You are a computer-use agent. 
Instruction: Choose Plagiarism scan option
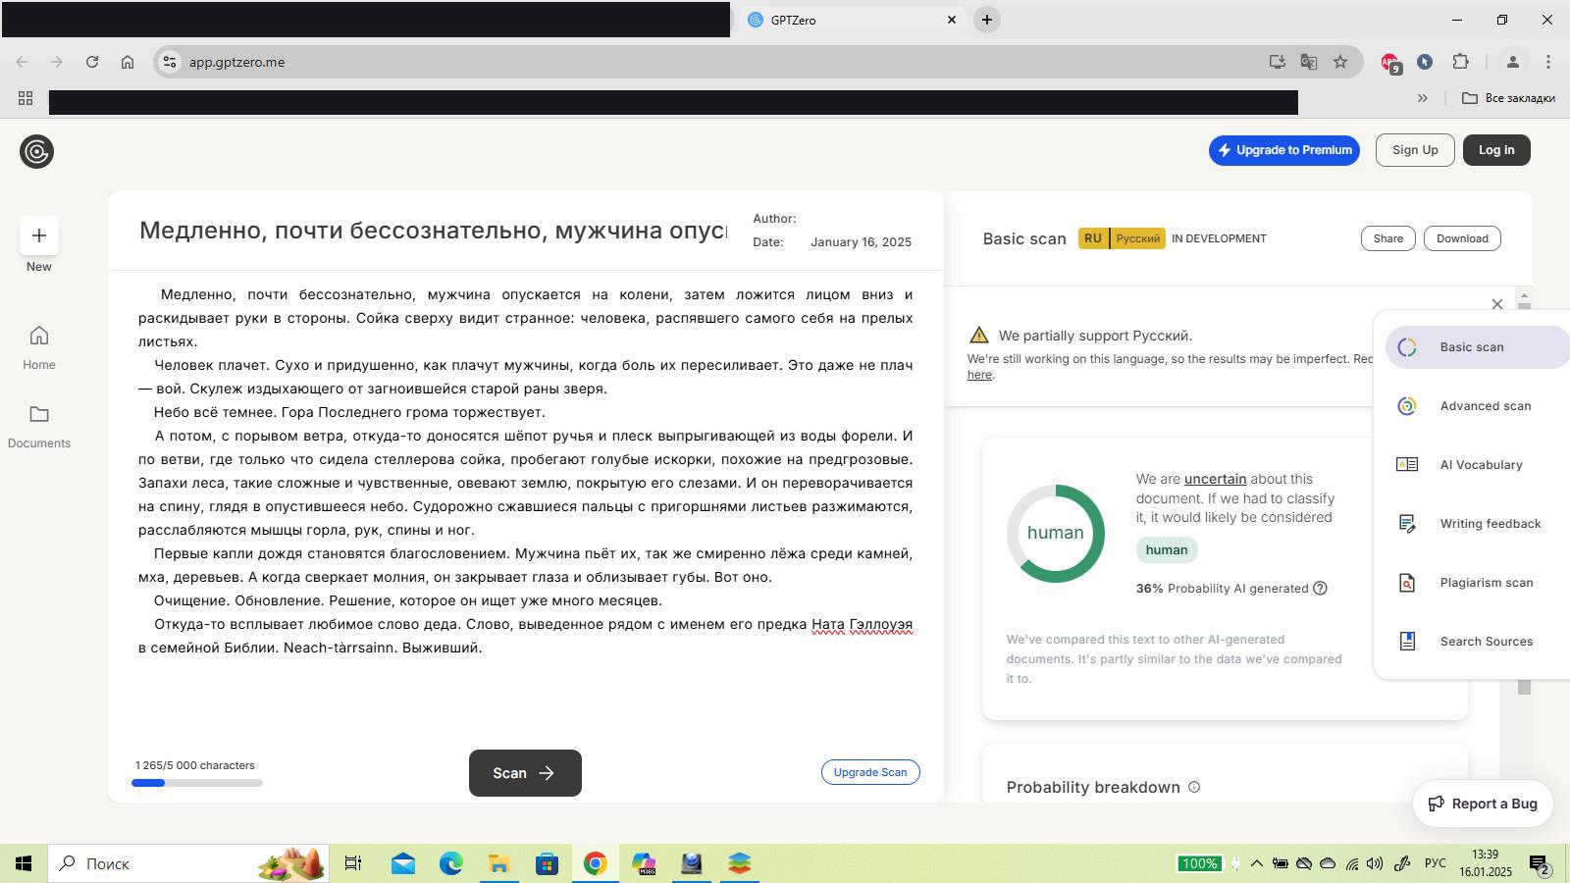tap(1485, 583)
